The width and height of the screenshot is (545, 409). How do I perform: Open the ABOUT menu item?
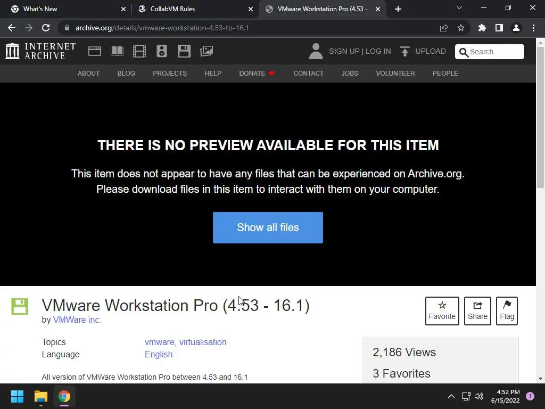point(89,73)
